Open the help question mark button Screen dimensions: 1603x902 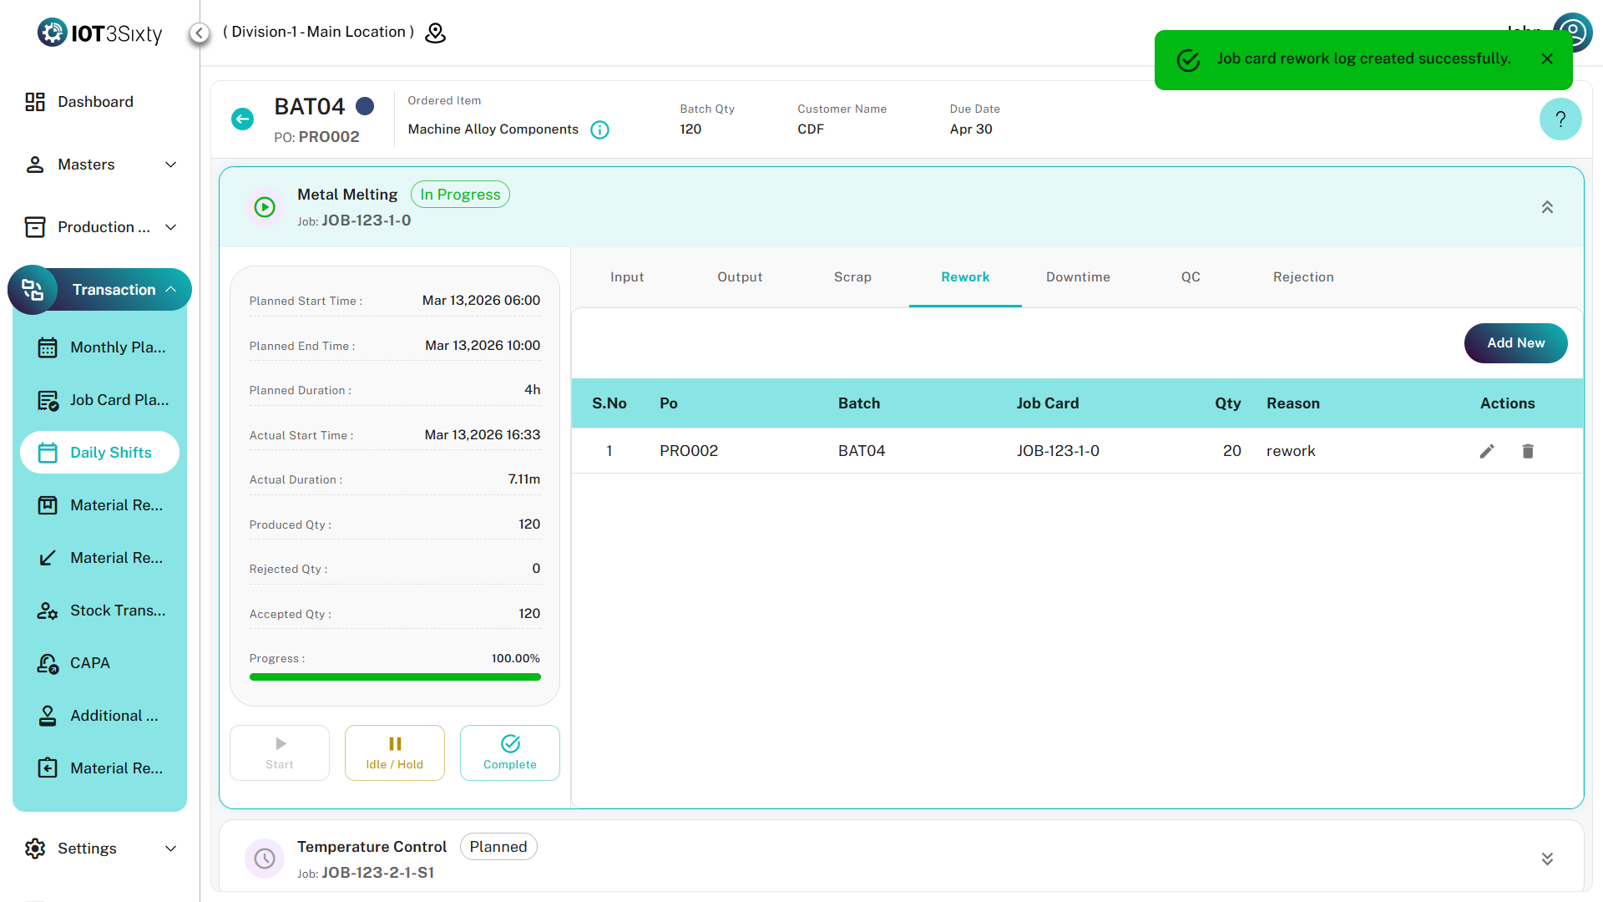tap(1560, 119)
